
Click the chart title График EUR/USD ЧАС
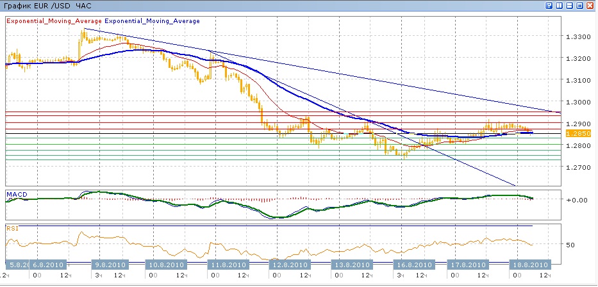[38, 5]
